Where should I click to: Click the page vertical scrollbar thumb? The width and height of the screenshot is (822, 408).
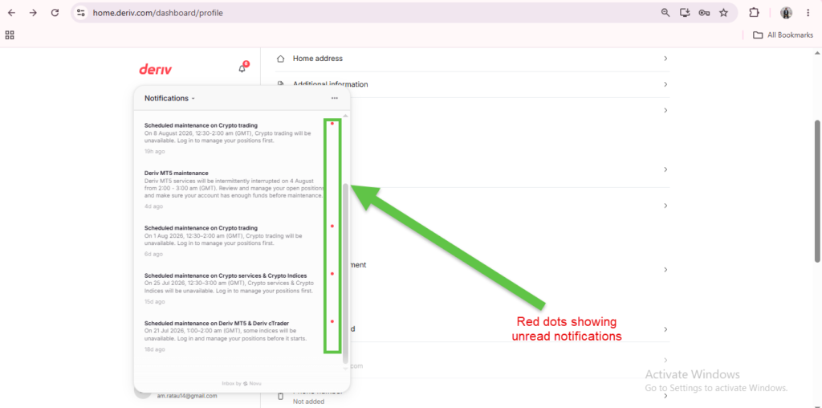tap(816, 191)
